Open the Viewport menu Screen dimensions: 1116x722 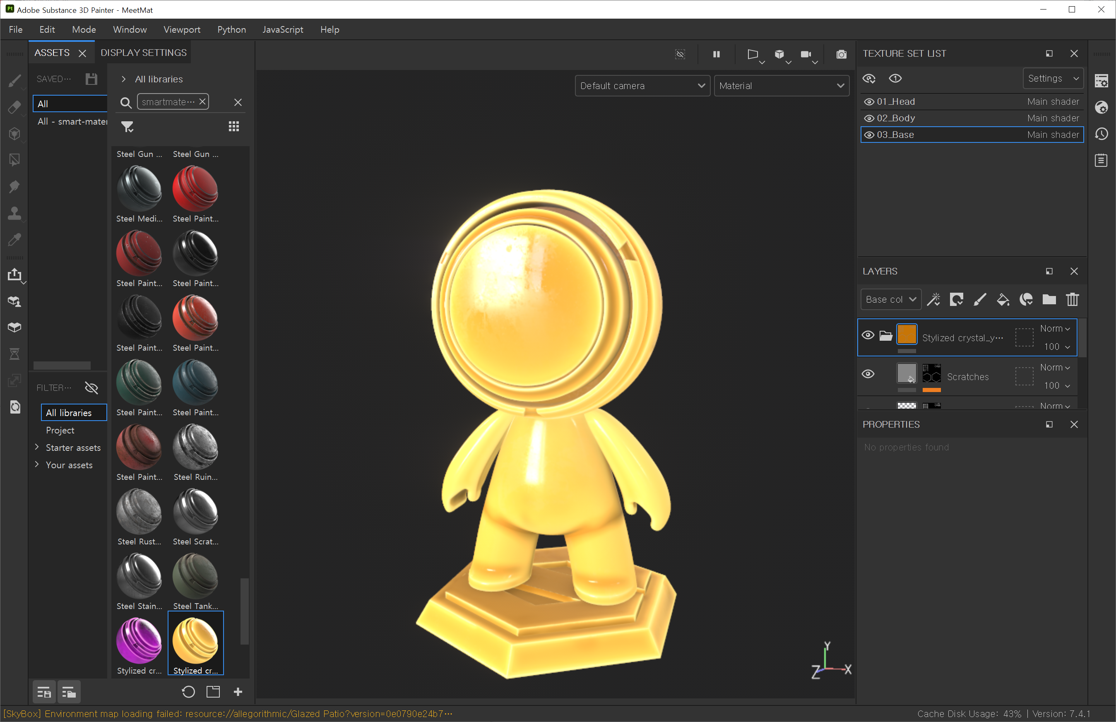tap(182, 29)
